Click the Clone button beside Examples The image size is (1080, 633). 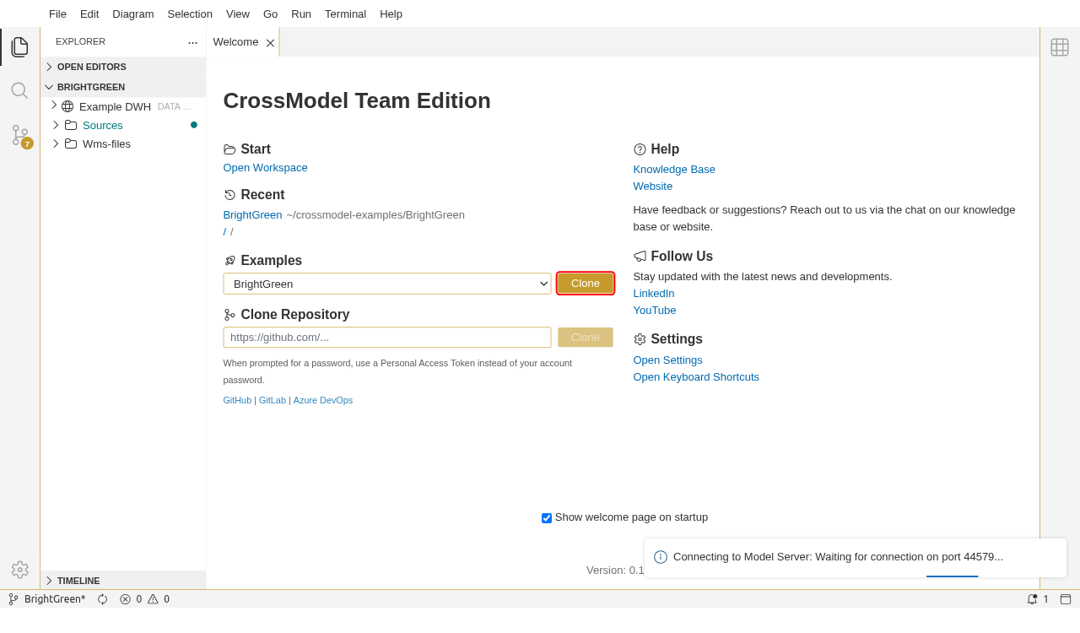pos(586,284)
